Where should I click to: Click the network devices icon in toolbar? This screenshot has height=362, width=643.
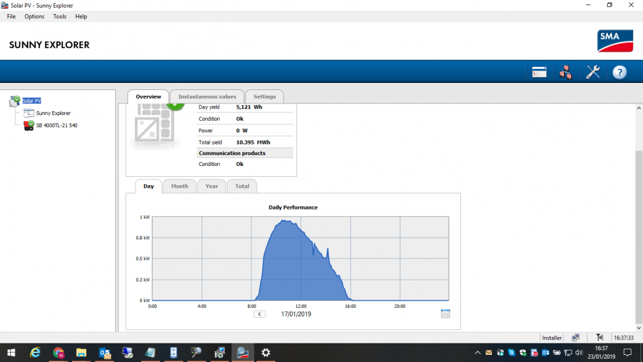point(565,72)
